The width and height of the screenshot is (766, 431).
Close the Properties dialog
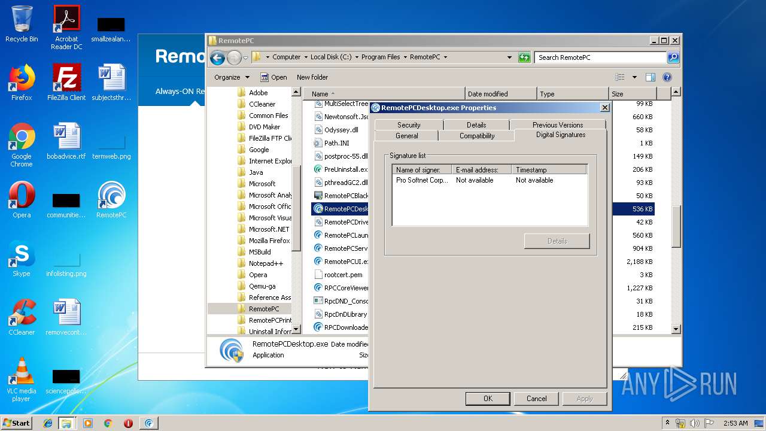pyautogui.click(x=604, y=108)
